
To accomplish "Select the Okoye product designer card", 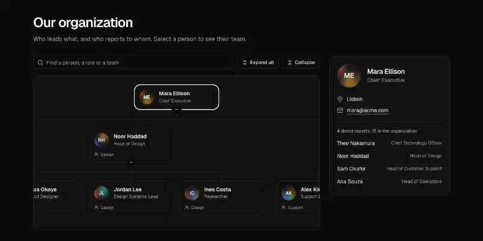I will coord(58,198).
